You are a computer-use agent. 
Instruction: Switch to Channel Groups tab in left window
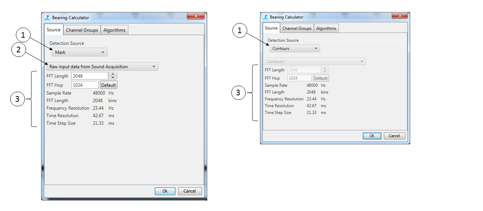pyautogui.click(x=82, y=30)
